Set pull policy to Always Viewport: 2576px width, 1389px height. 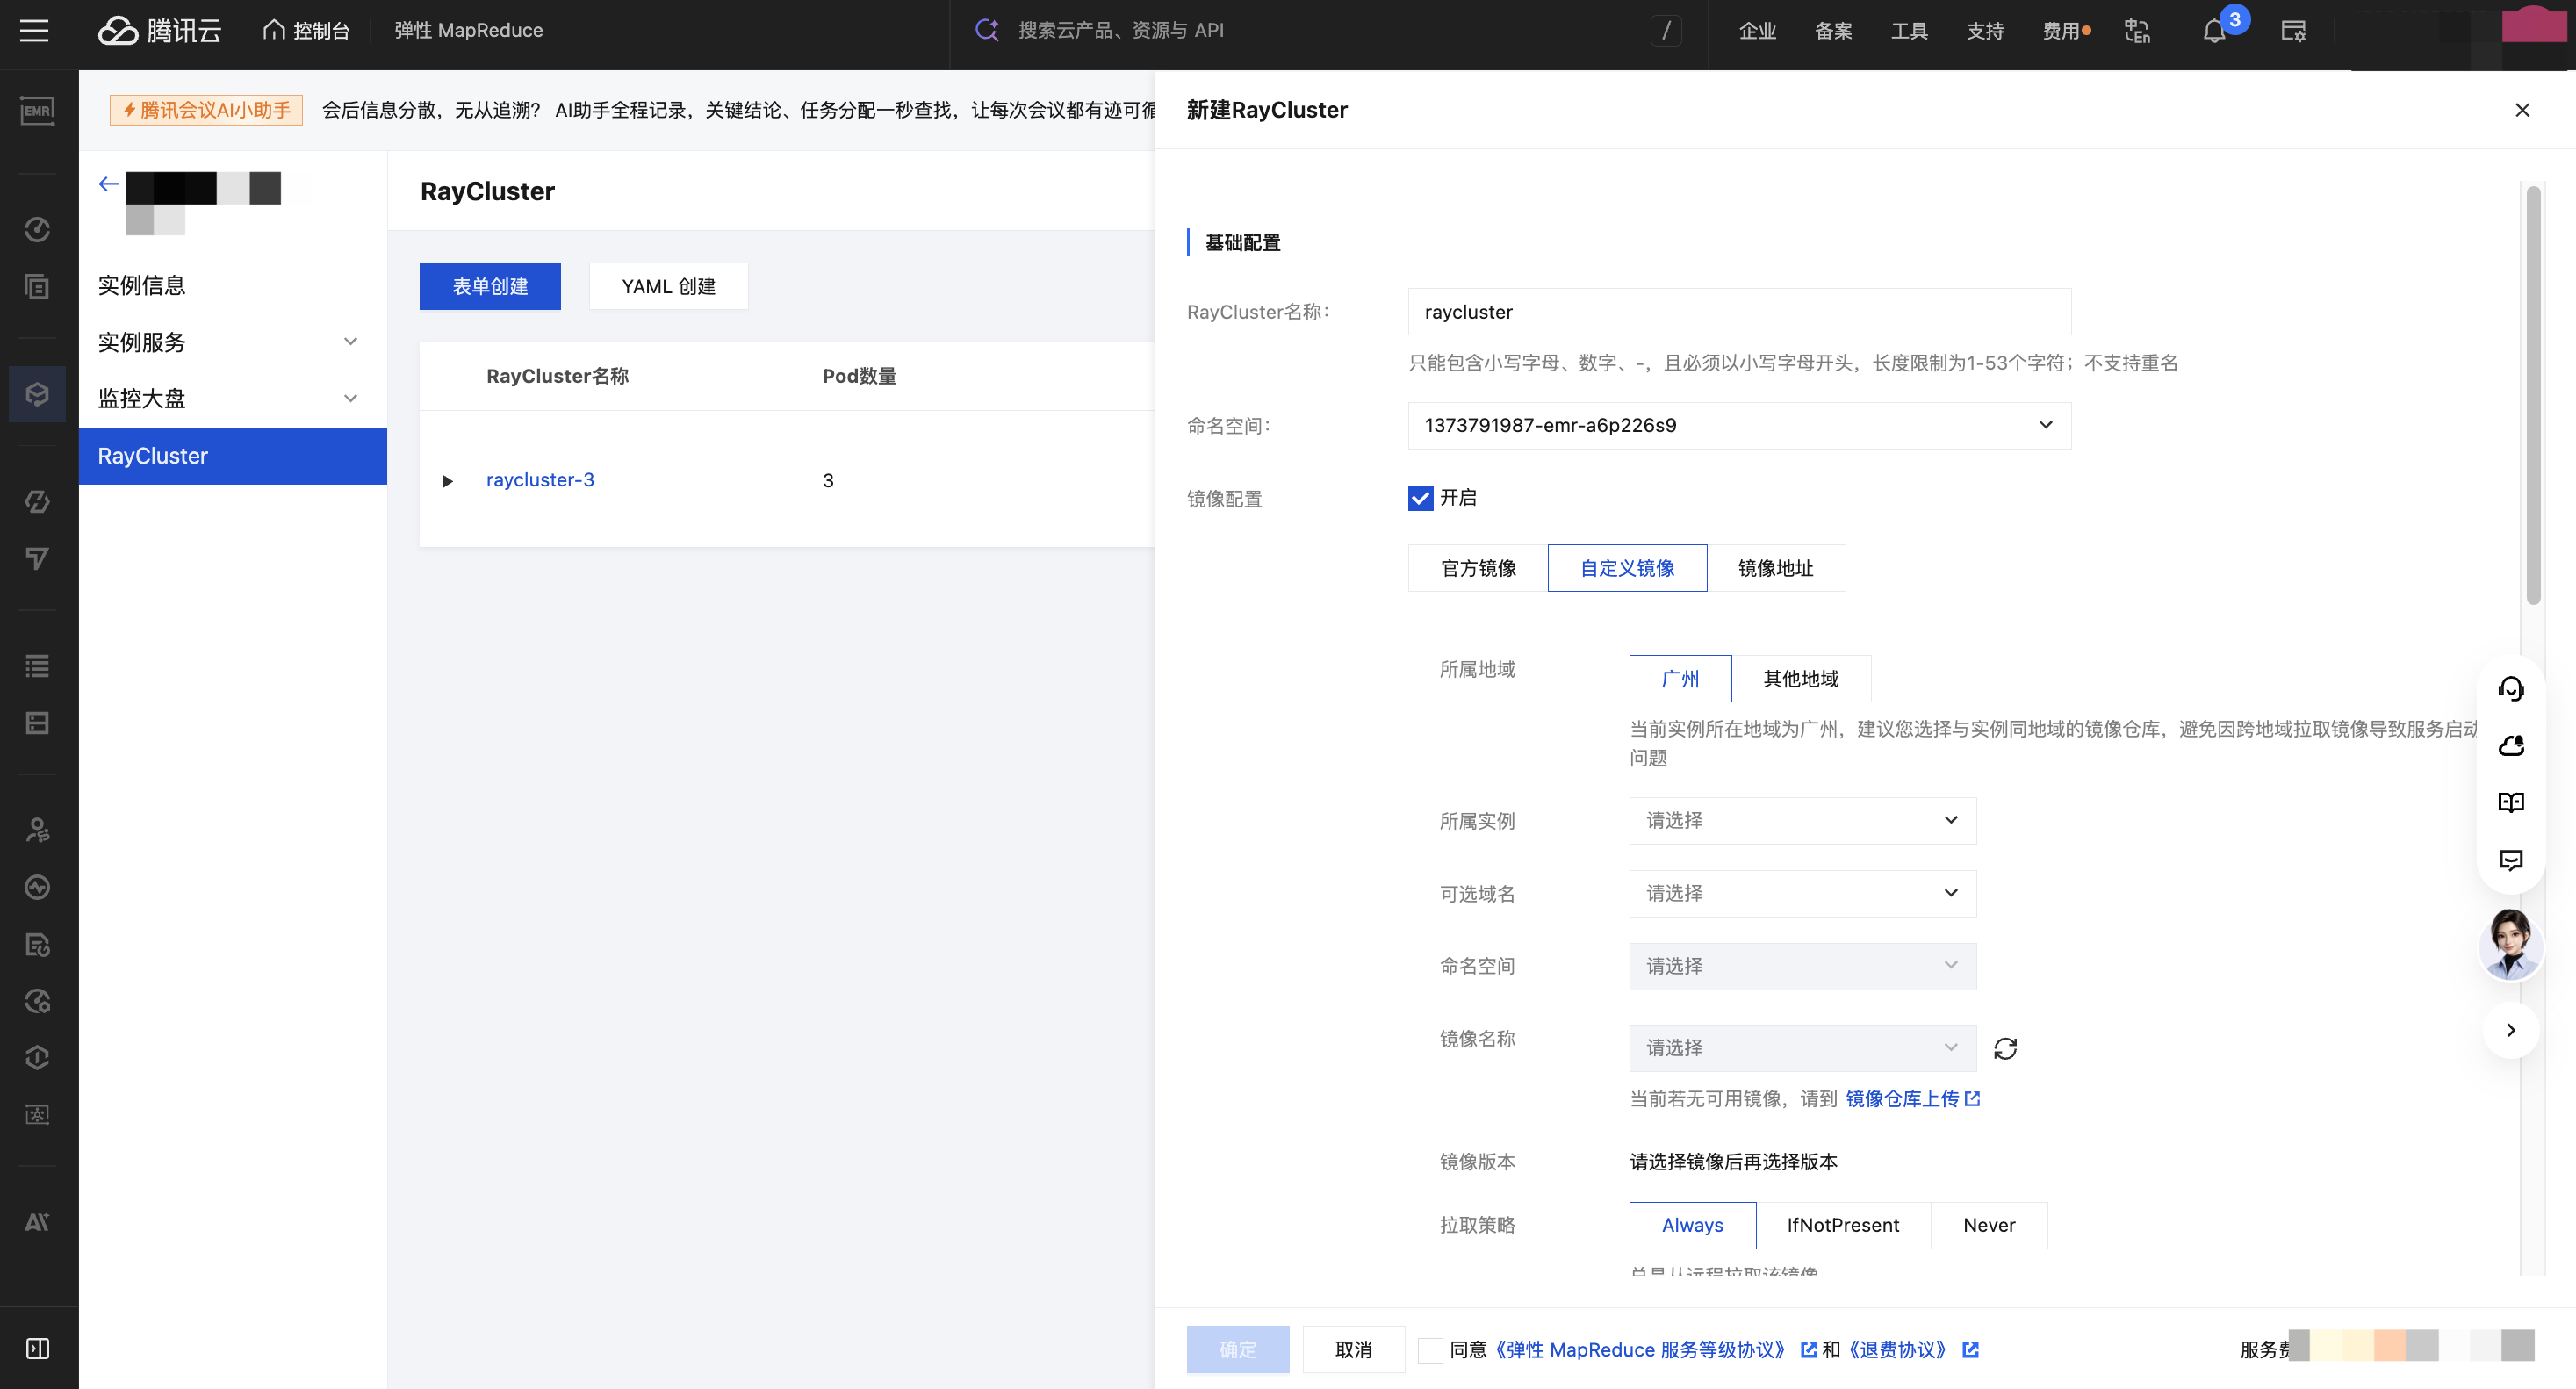point(1692,1225)
